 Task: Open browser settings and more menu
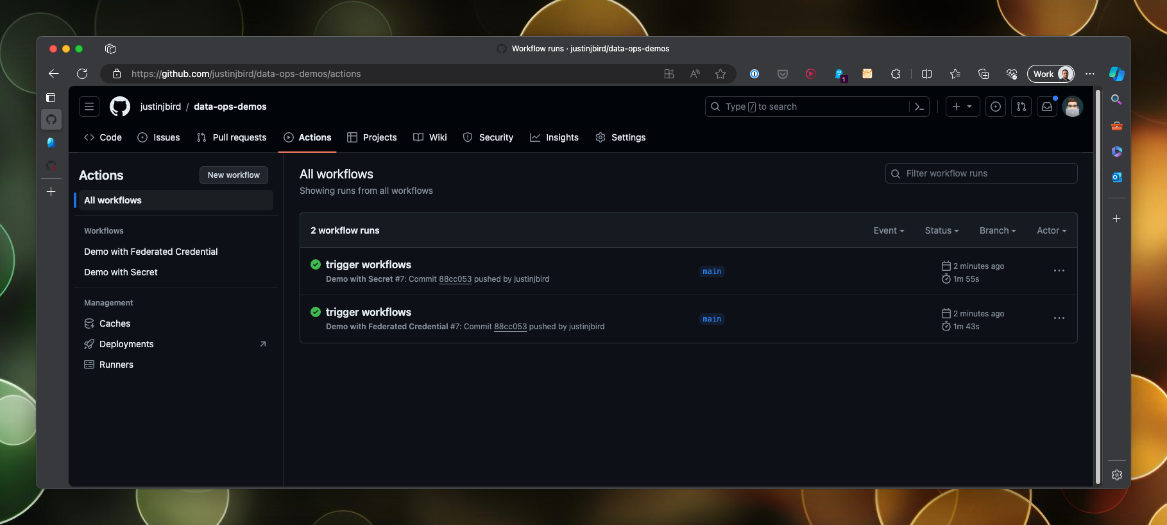1090,74
